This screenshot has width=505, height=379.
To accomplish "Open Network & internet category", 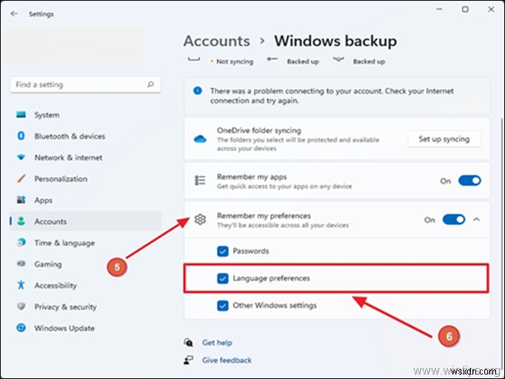I will click(x=86, y=157).
